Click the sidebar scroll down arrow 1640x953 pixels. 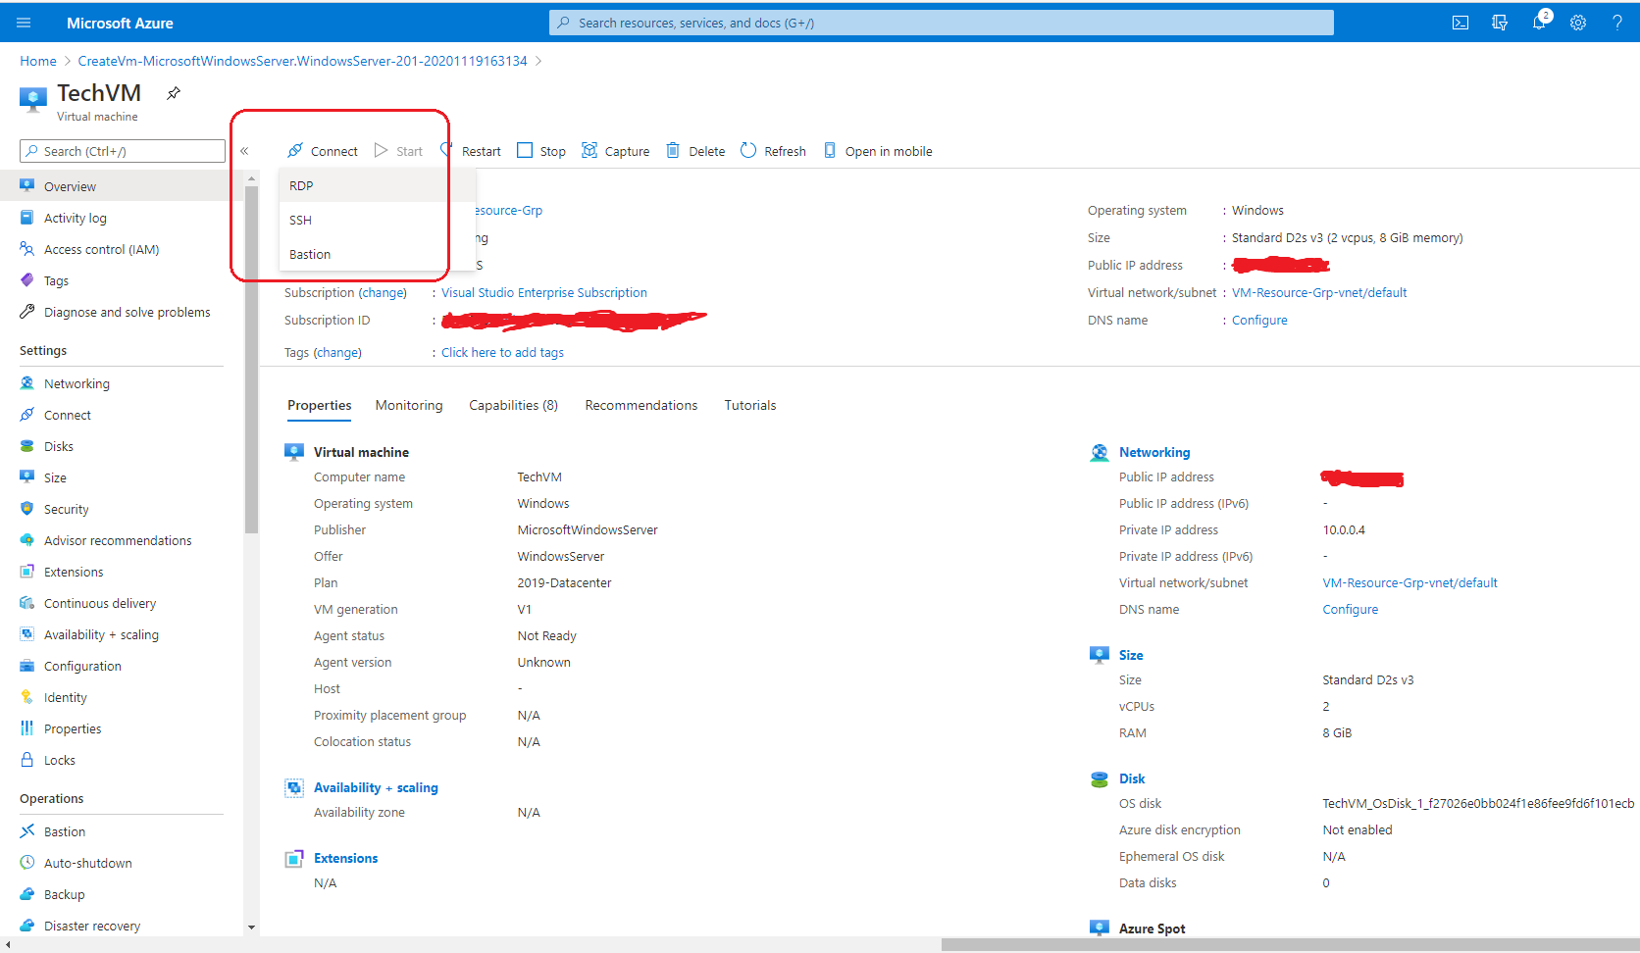coord(251,927)
